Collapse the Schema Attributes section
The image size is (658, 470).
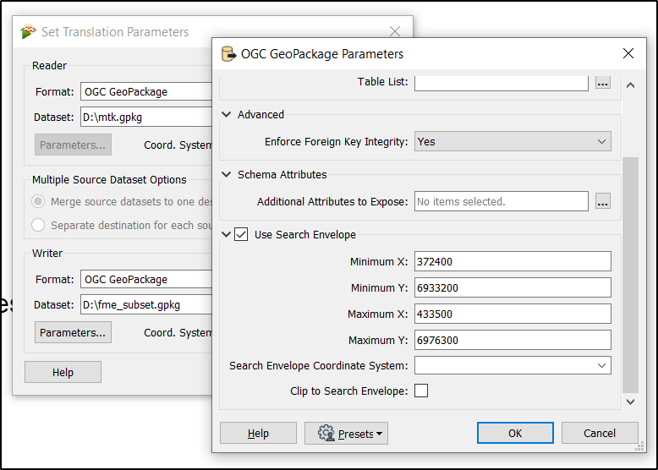(226, 174)
